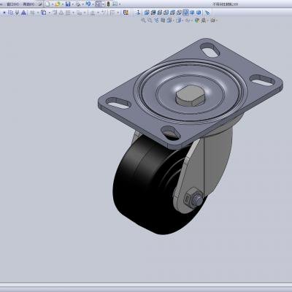Open the Help (H) menu
This screenshot has width=292, height=292.
tap(28, 4)
